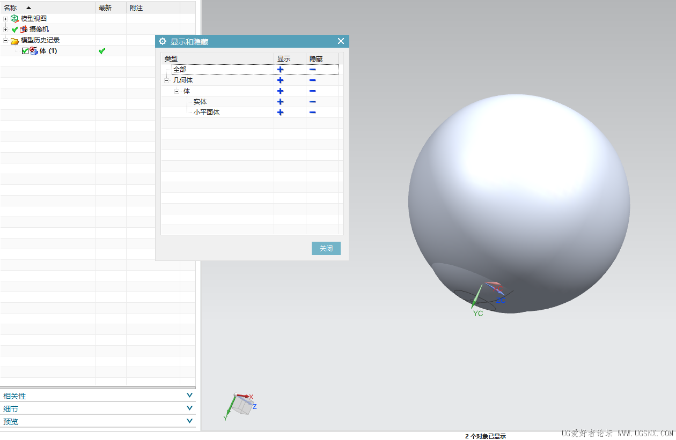Image resolution: width=676 pixels, height=440 pixels.
Task: Collapse the 几何体 branch in the dialog
Action: pos(167,80)
